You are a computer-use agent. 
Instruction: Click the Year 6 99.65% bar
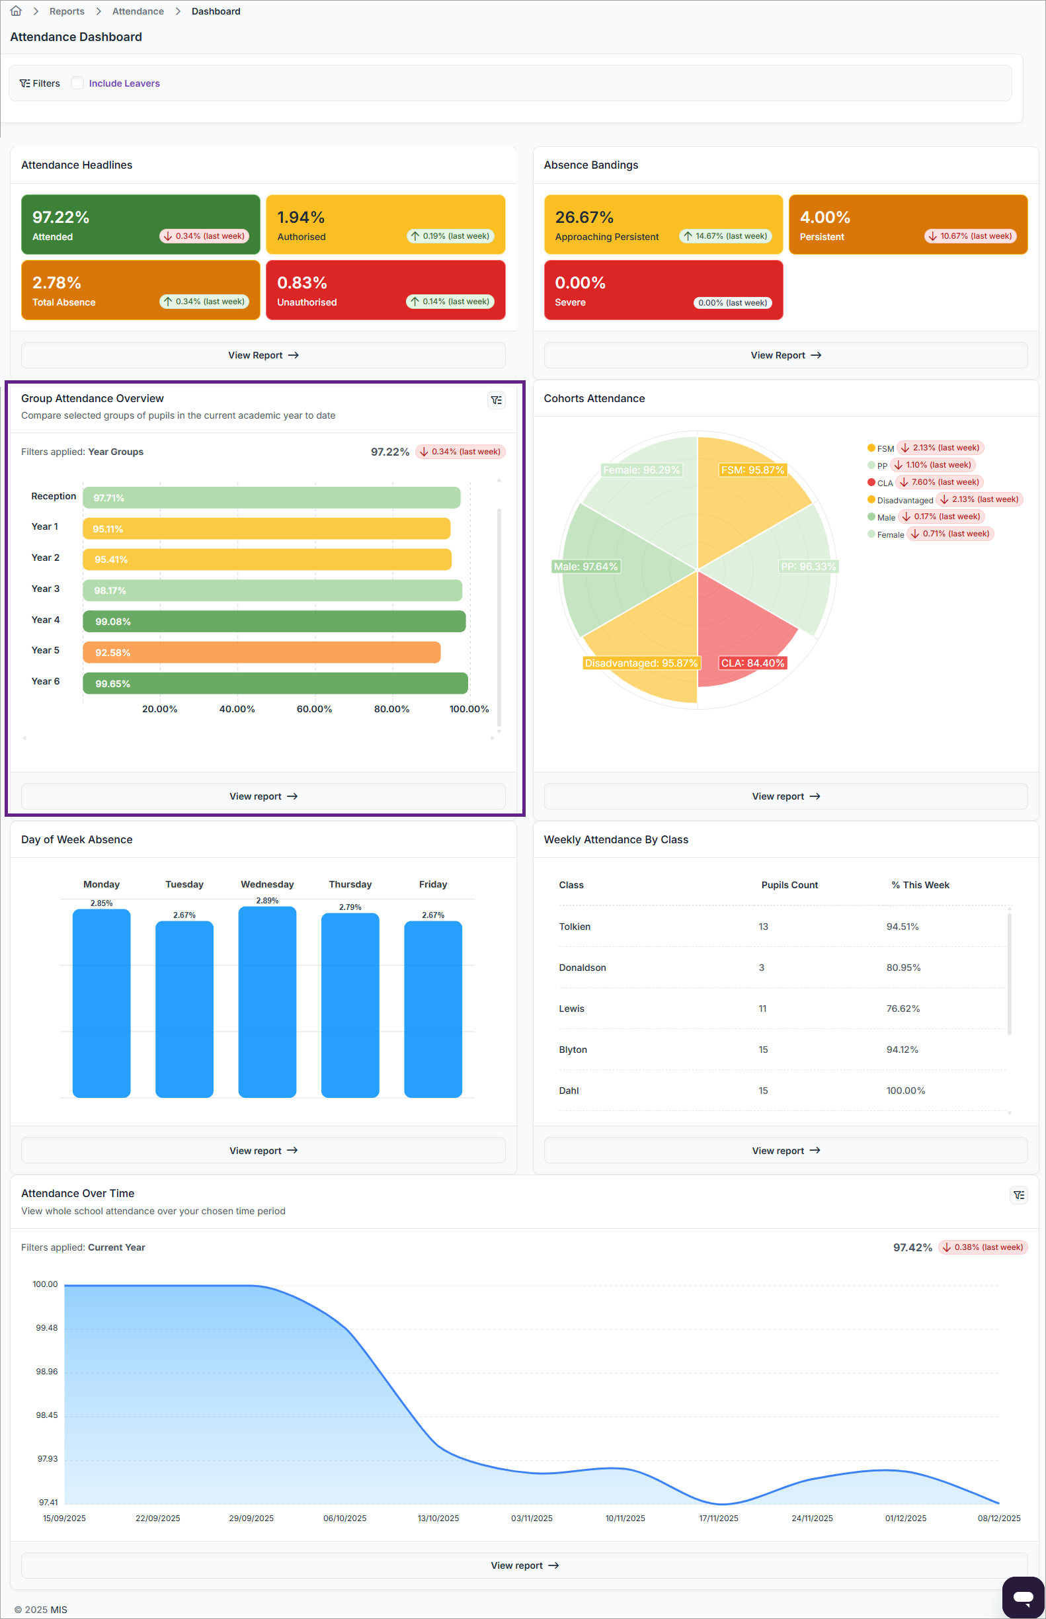click(x=275, y=683)
